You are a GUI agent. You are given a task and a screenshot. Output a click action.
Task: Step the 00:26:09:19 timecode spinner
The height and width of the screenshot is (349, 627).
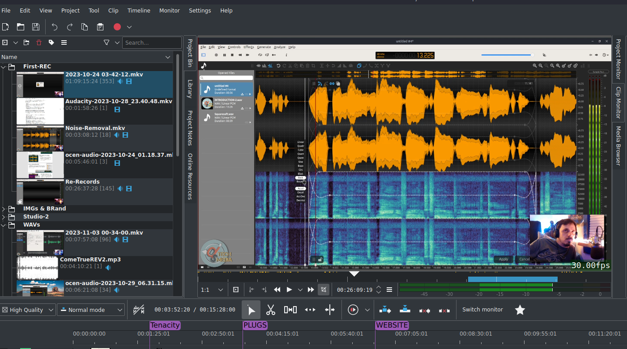point(379,290)
